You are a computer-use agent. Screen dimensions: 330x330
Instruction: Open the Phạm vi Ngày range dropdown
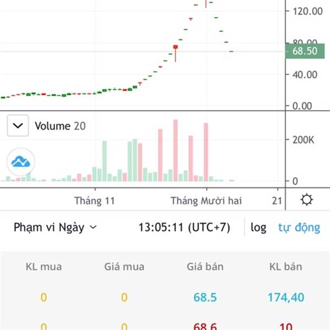click(x=55, y=227)
